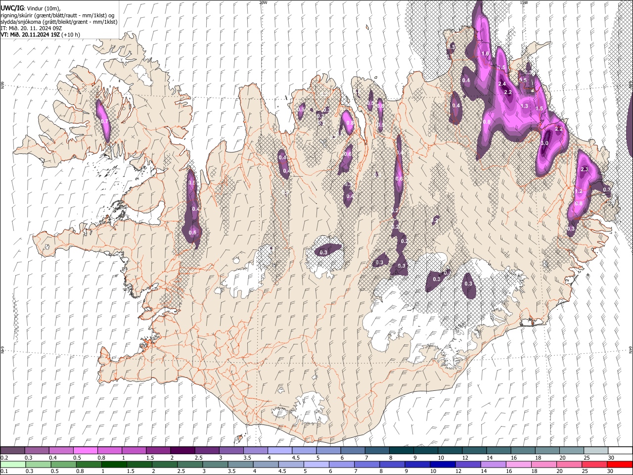
Task: Select the 7 swatch in upper legend
Action: pyautogui.click(x=376, y=450)
